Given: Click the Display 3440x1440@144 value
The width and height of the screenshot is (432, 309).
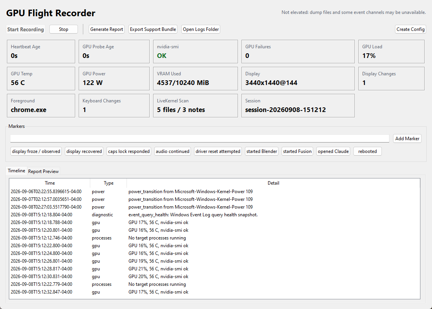Looking at the screenshot, I should pyautogui.click(x=272, y=83).
